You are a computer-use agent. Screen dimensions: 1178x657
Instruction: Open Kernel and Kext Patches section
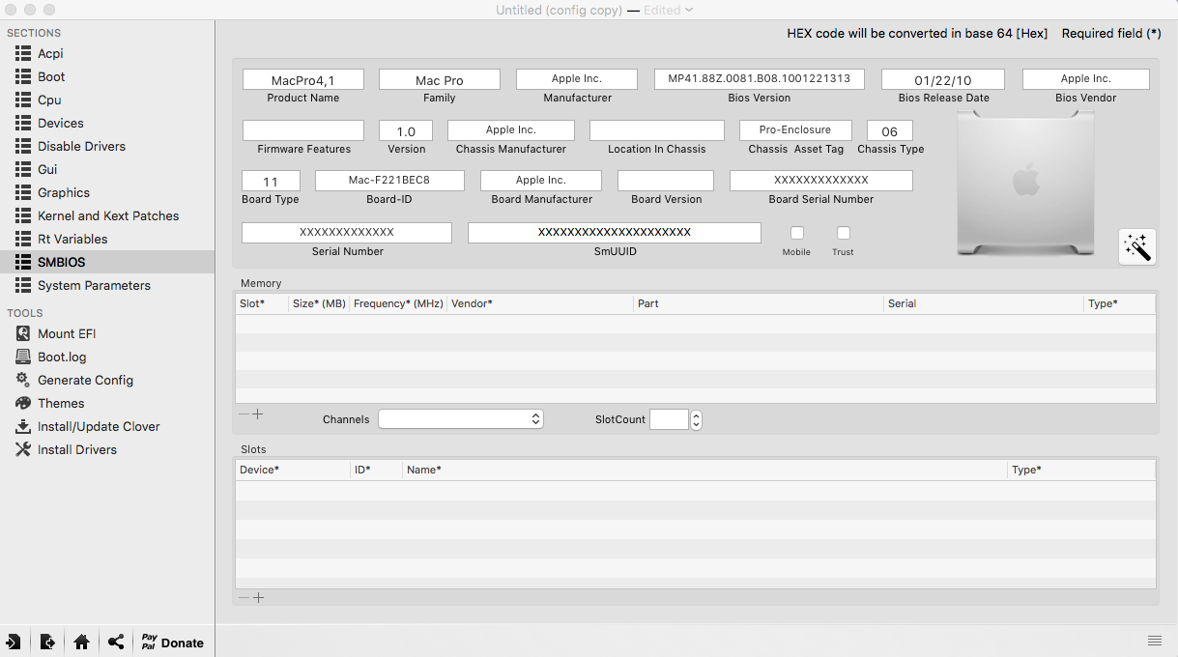(106, 215)
